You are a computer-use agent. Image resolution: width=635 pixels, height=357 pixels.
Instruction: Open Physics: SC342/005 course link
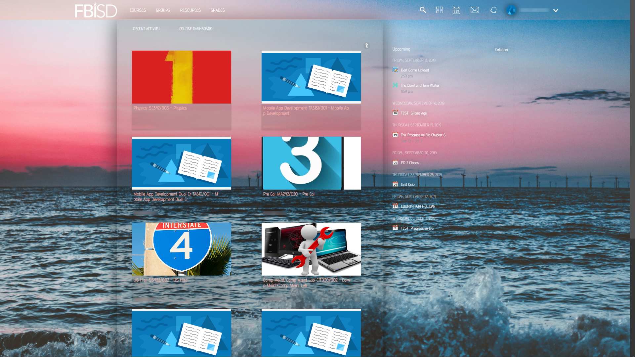tap(160, 108)
